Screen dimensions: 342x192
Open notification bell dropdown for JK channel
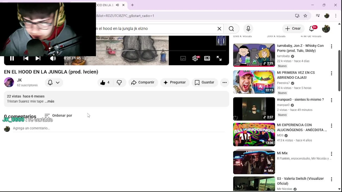pyautogui.click(x=54, y=83)
